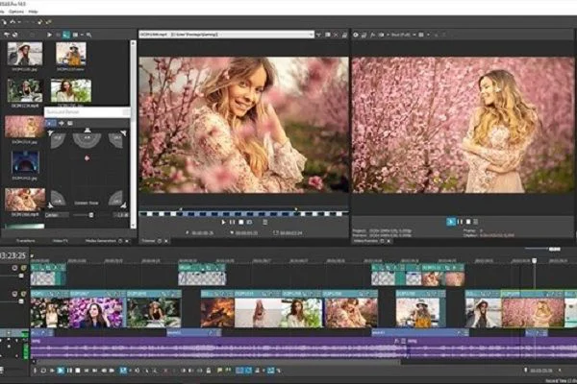Screen dimensions: 577x384
Task: Close the Trimmer panel tab
Action: (166, 241)
